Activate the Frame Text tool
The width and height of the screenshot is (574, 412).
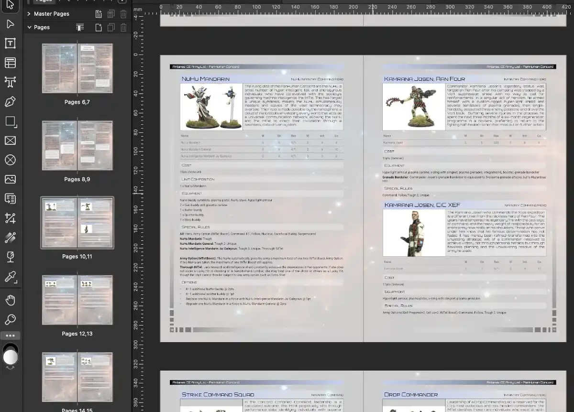pyautogui.click(x=10, y=43)
